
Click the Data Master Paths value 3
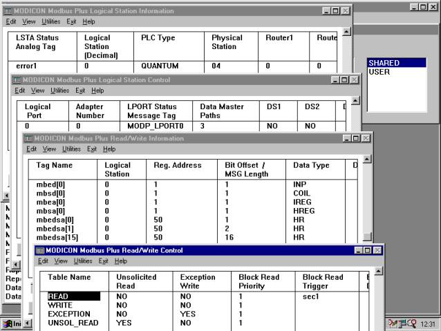(203, 126)
